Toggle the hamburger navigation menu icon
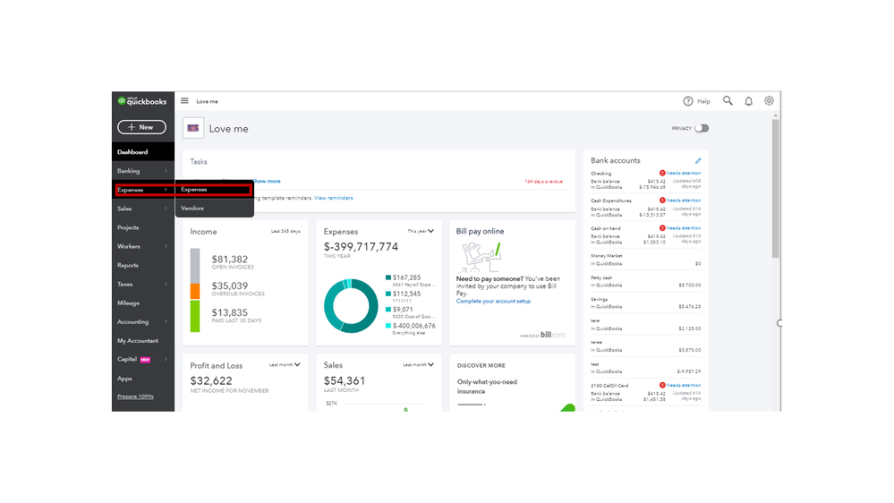This screenshot has width=894, height=503. point(184,101)
